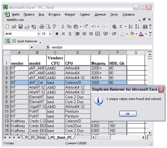Open a file with the folder icon

click(x=14, y=26)
